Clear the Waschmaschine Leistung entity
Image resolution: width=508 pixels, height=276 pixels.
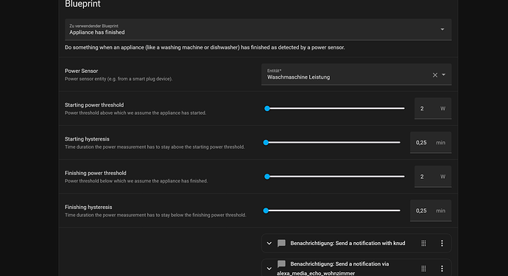435,75
